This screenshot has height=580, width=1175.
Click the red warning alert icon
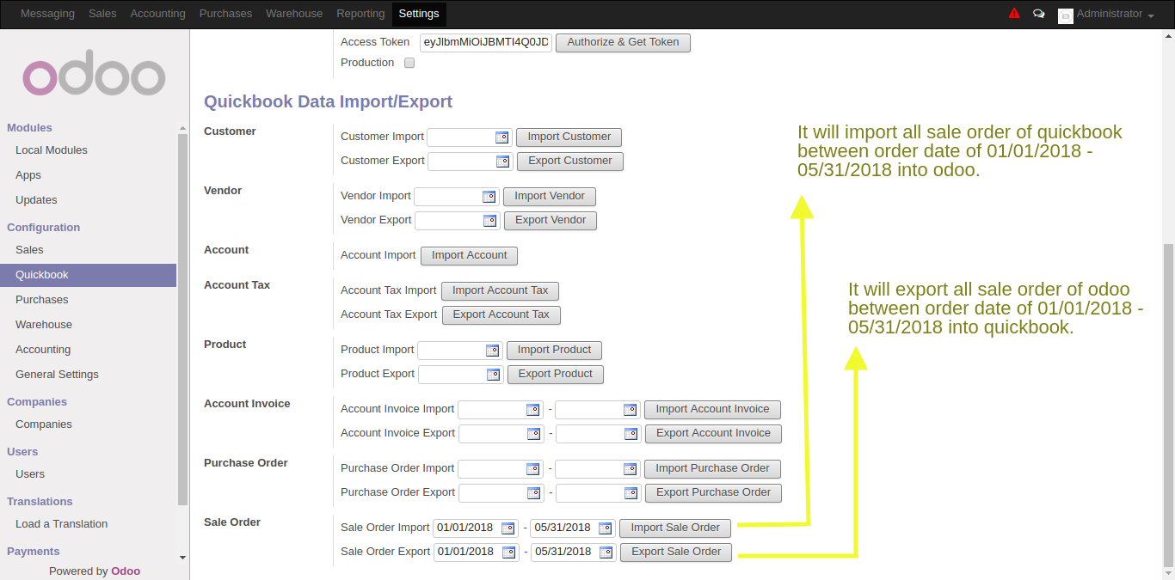(x=1014, y=14)
